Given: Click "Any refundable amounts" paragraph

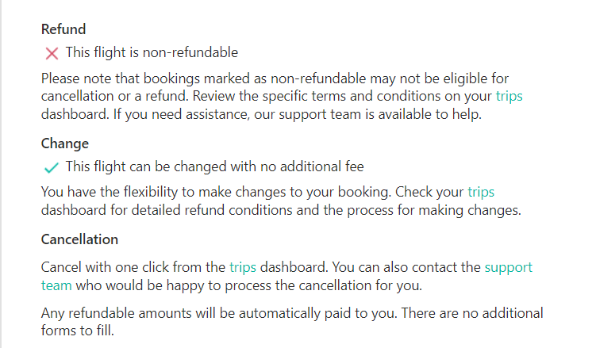Looking at the screenshot, I should tap(111, 313).
